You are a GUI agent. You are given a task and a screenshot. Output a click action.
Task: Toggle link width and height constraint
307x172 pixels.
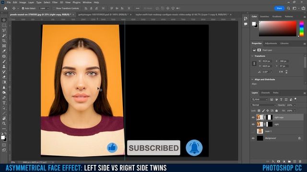[254, 64]
